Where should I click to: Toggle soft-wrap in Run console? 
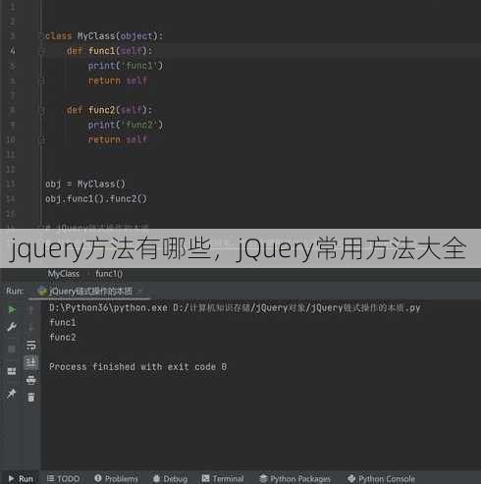click(31, 345)
